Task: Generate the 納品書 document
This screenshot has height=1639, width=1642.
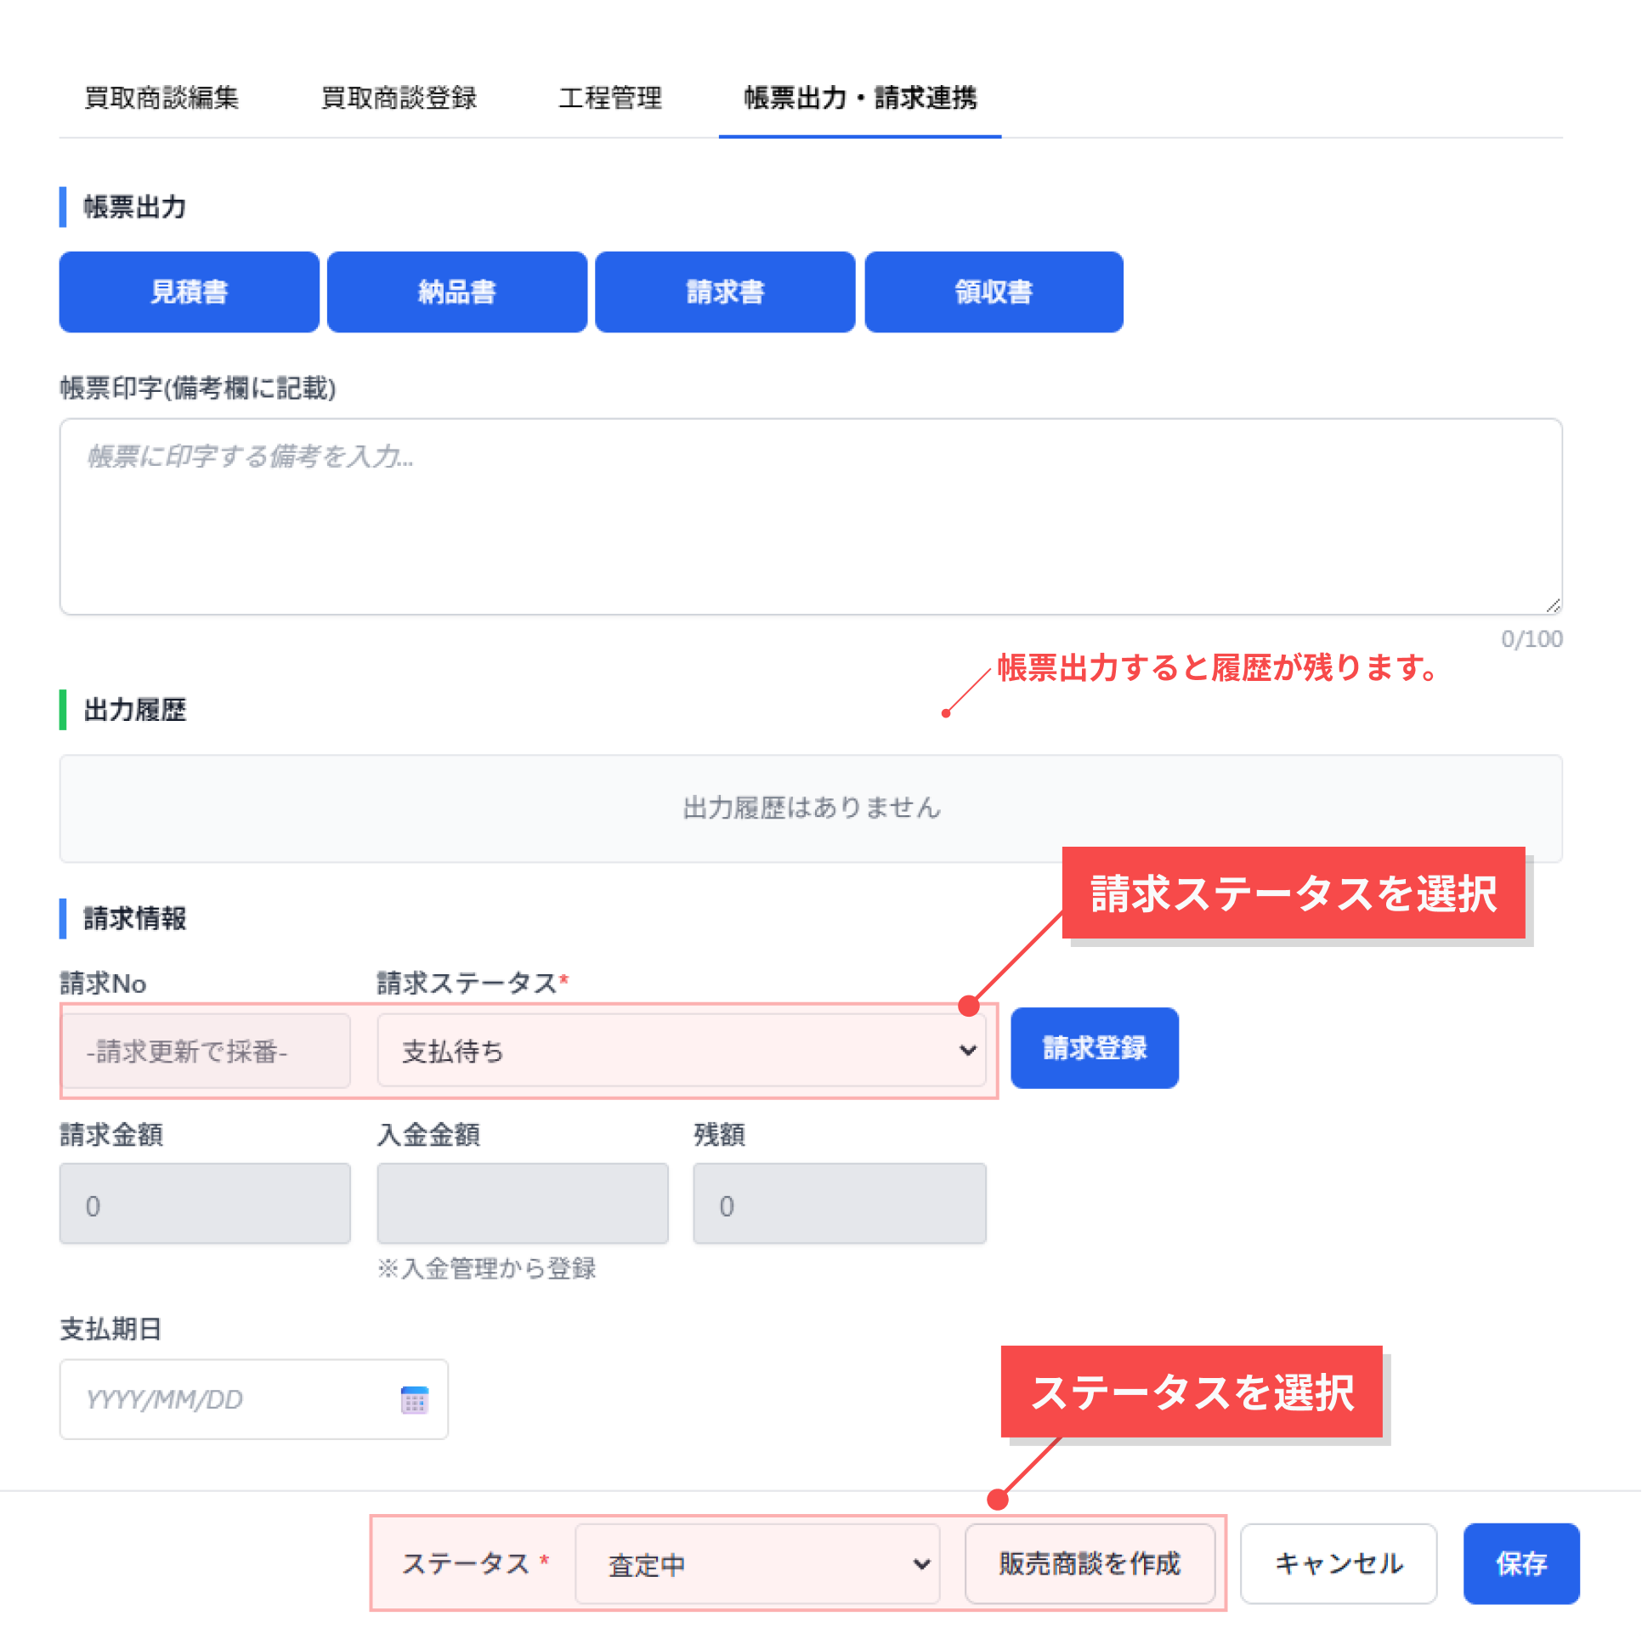Action: pyautogui.click(x=456, y=292)
